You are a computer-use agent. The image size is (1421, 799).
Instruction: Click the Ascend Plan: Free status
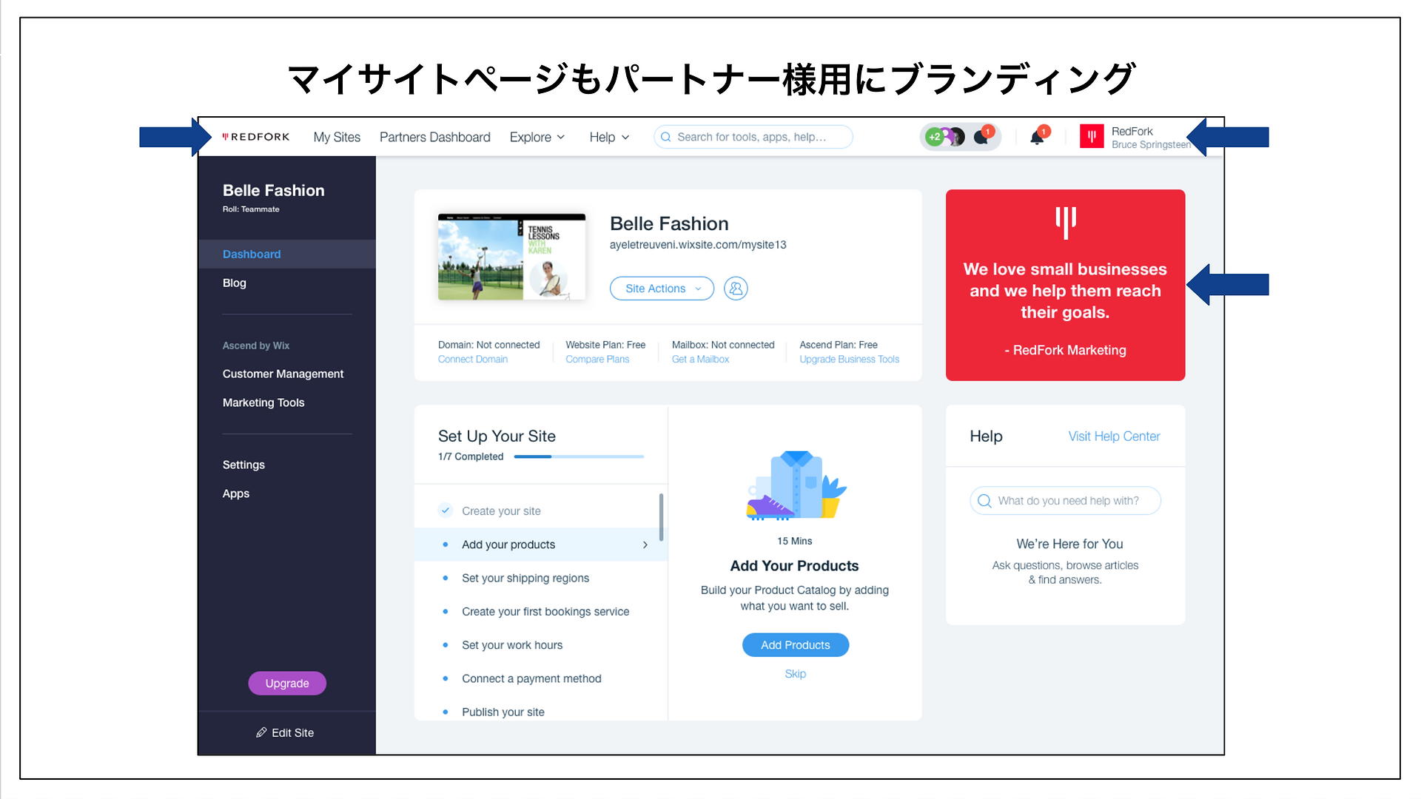pos(839,345)
